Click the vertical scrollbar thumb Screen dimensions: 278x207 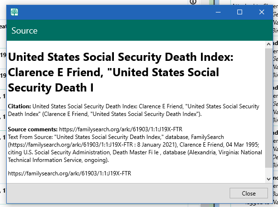pos(268,107)
